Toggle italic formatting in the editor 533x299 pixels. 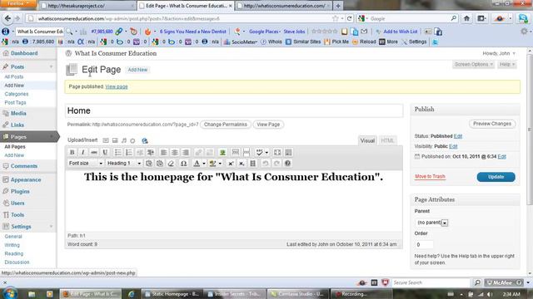pyautogui.click(x=83, y=153)
